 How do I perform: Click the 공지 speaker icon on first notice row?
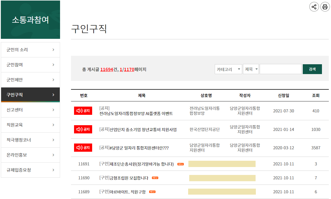click(83, 111)
